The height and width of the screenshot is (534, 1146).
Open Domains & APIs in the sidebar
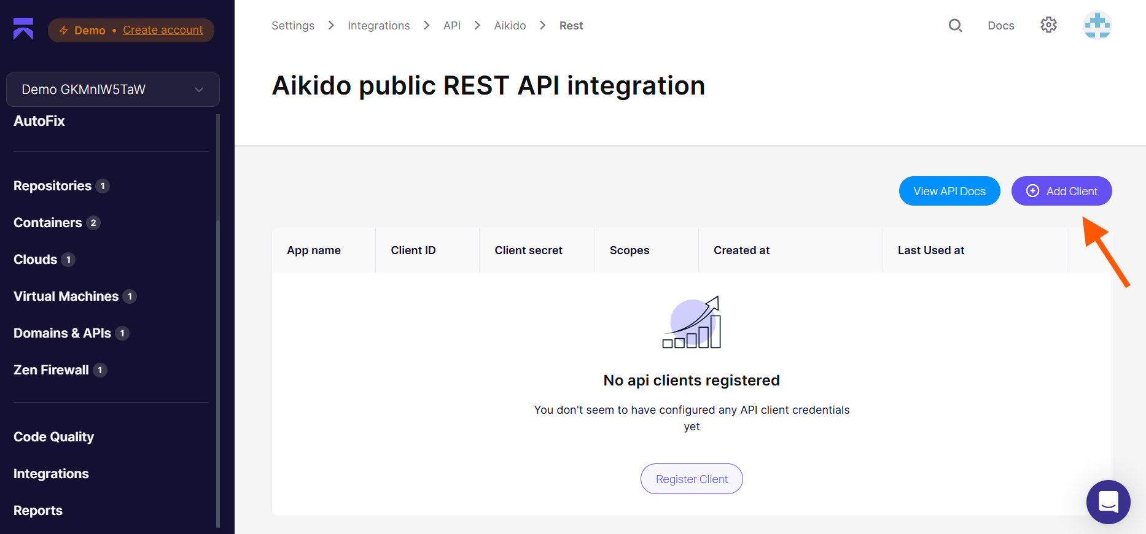[x=63, y=333]
